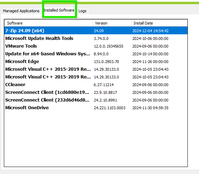Click install date 2024-11-26 00:00:00
Screen dimensions: 199x174
coord(150,62)
